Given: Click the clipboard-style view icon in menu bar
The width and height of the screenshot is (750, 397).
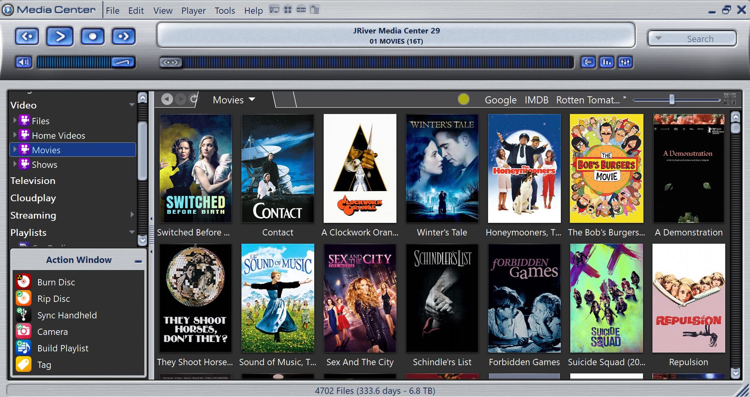Looking at the screenshot, I should pyautogui.click(x=315, y=10).
